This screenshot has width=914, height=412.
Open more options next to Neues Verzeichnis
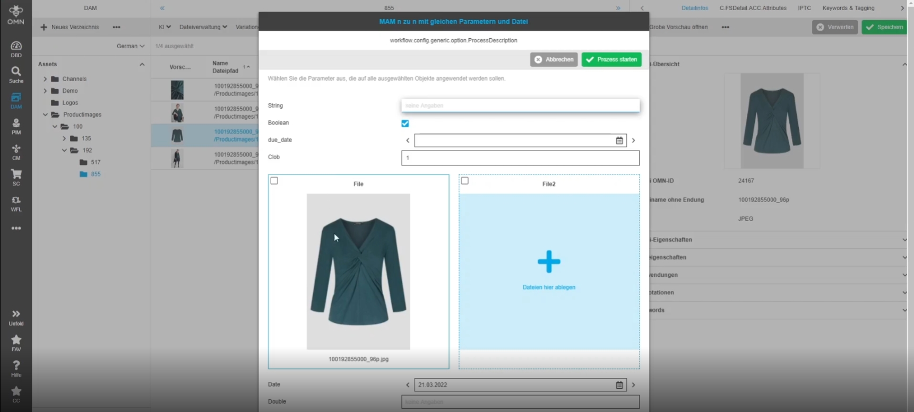[116, 27]
